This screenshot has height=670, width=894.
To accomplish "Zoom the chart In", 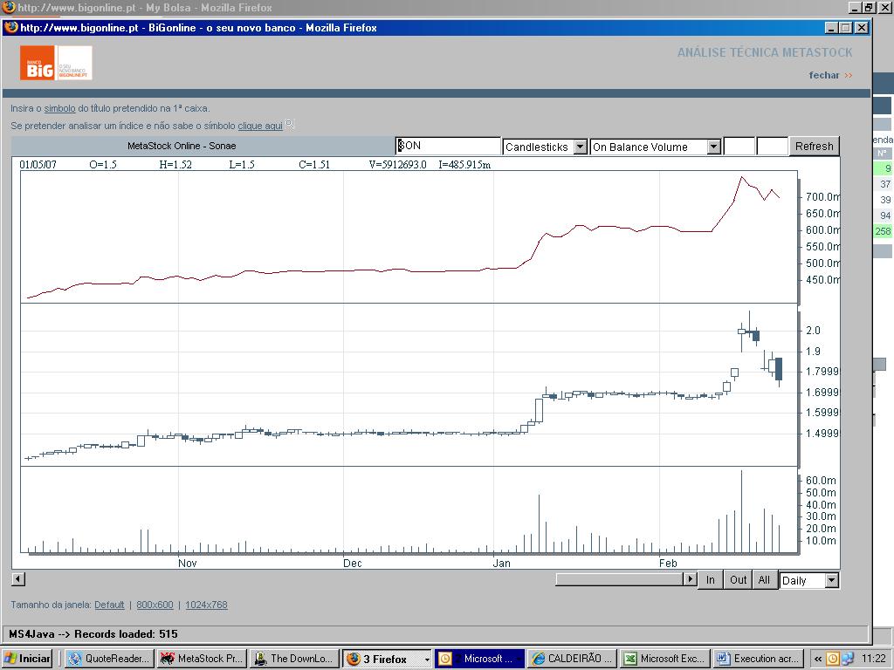I will tap(711, 580).
